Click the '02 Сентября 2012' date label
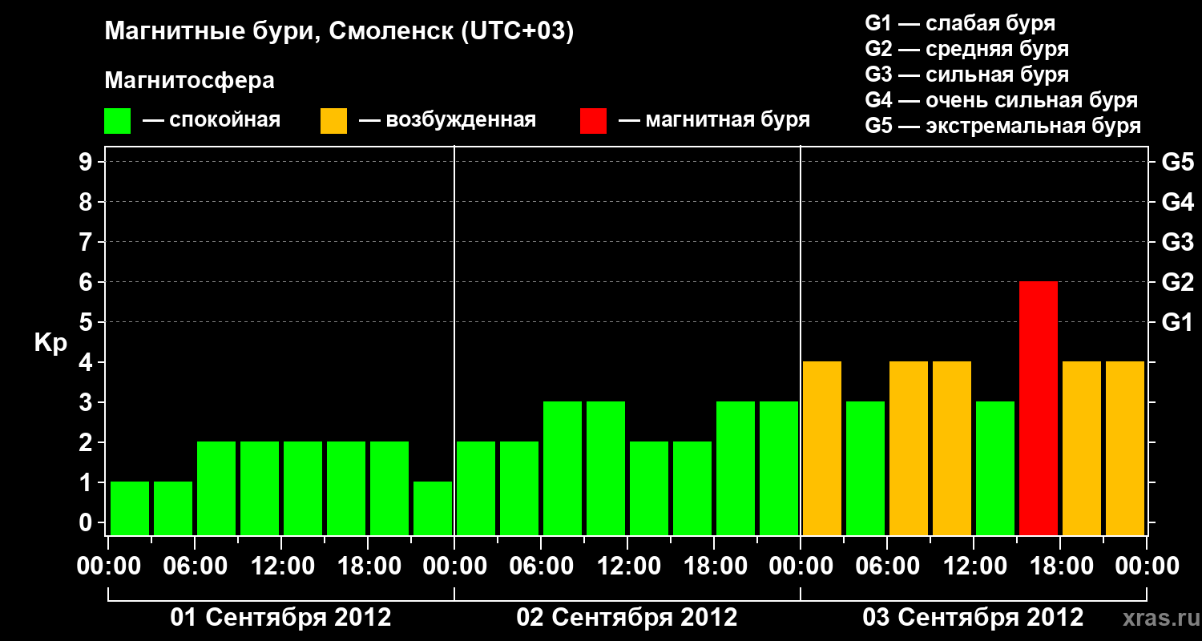This screenshot has width=1202, height=641. pyautogui.click(x=627, y=618)
